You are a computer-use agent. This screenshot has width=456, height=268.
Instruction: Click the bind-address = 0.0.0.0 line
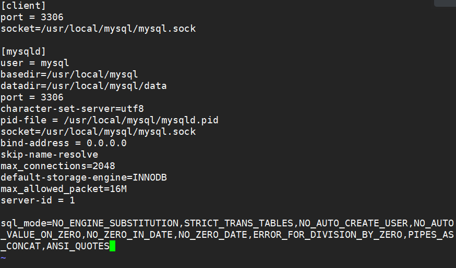coord(63,143)
